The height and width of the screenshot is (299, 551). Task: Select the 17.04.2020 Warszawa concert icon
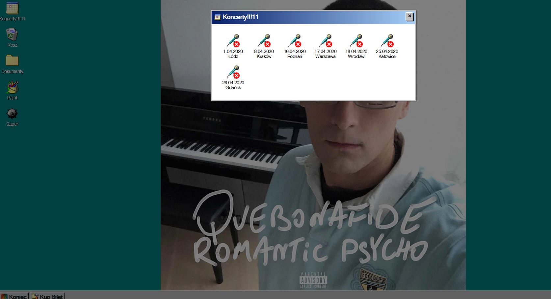click(x=326, y=46)
